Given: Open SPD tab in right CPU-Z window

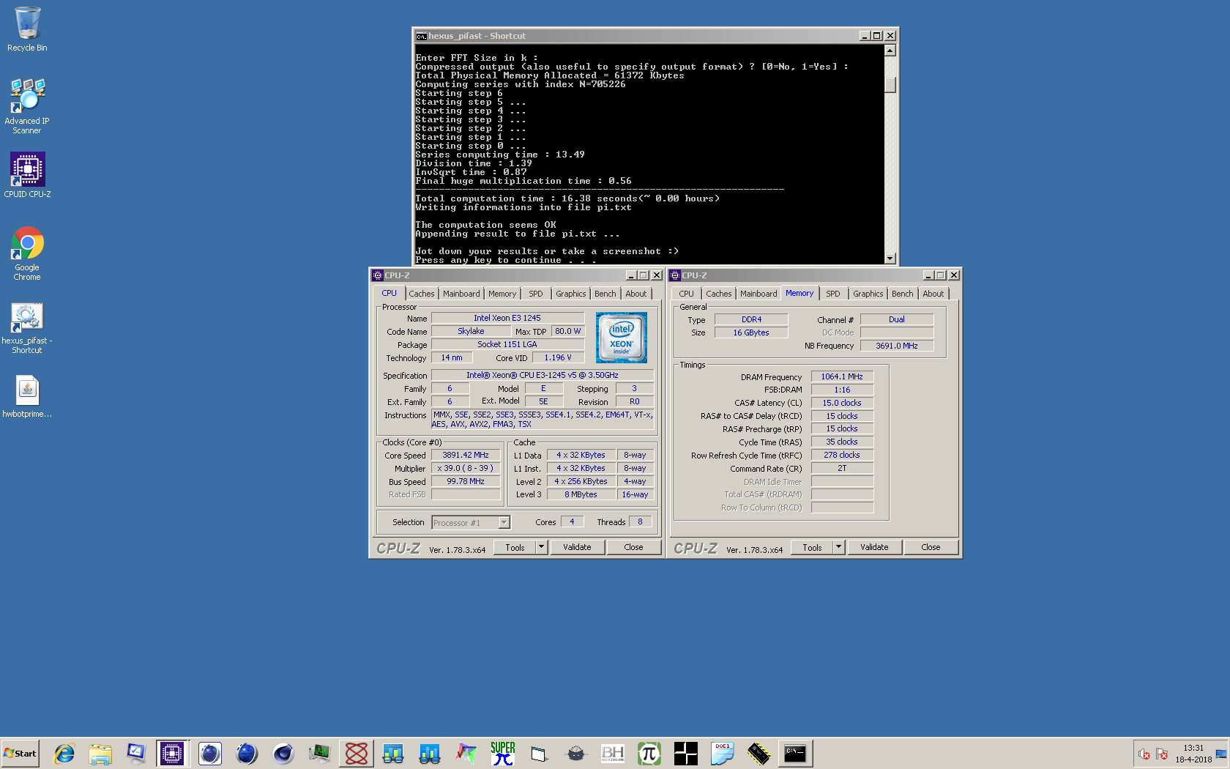Looking at the screenshot, I should click(833, 294).
